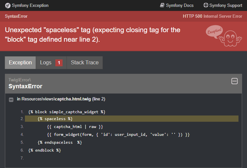This screenshot has height=168, width=247.
Task: Click the Symfony Exception header title
Action: 30,6
